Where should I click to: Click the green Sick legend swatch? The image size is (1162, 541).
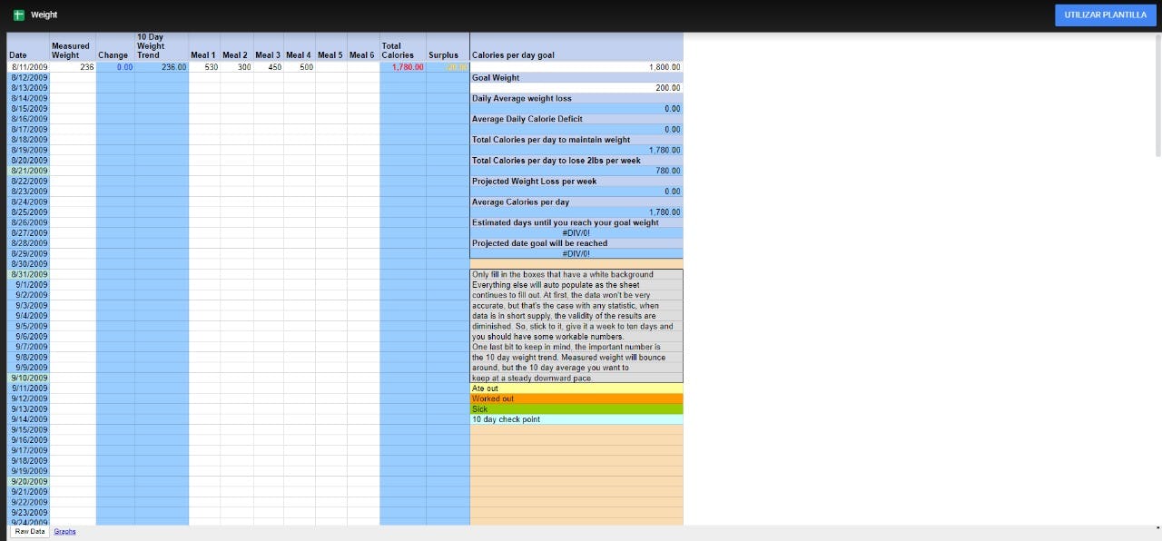coord(576,409)
